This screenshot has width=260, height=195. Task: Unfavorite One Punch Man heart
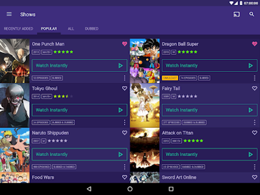[x=125, y=44]
